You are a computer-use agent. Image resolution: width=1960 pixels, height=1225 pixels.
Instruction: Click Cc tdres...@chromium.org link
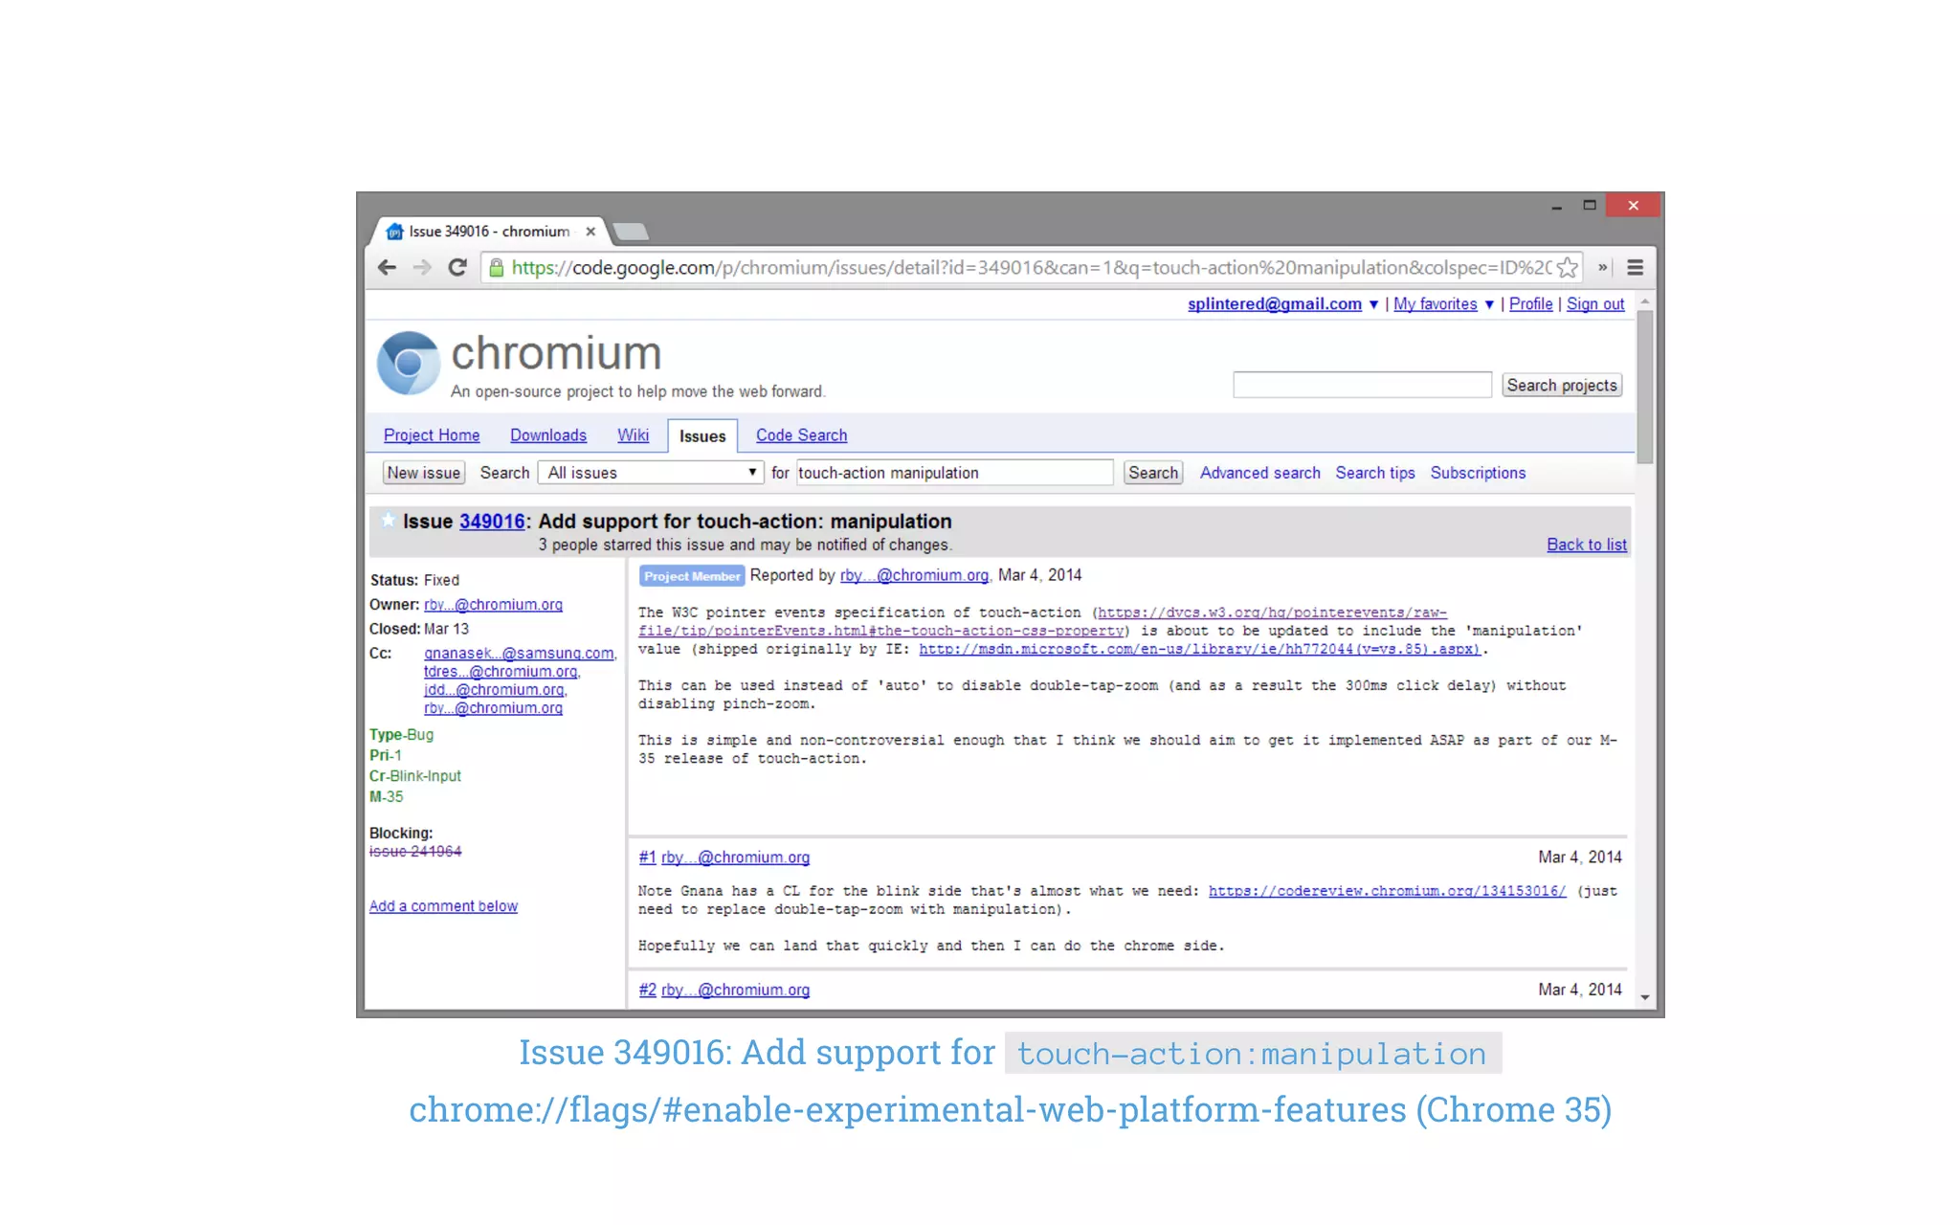click(501, 672)
